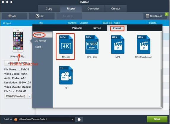Click the Merge toolbar button
Viewport: 170px width, 124px height.
click(x=69, y=16)
